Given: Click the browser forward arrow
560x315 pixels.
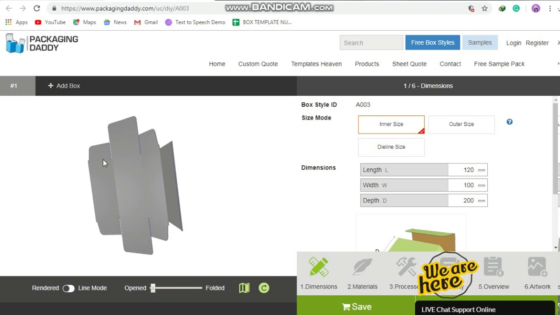Looking at the screenshot, I should click(x=23, y=8).
